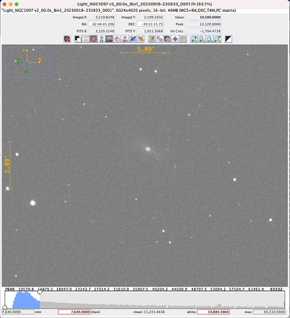
Task: Click the min value field below histogram
Action: (x=18, y=312)
